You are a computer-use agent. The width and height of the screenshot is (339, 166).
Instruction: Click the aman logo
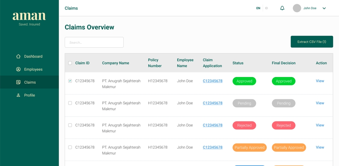pyautogui.click(x=29, y=16)
